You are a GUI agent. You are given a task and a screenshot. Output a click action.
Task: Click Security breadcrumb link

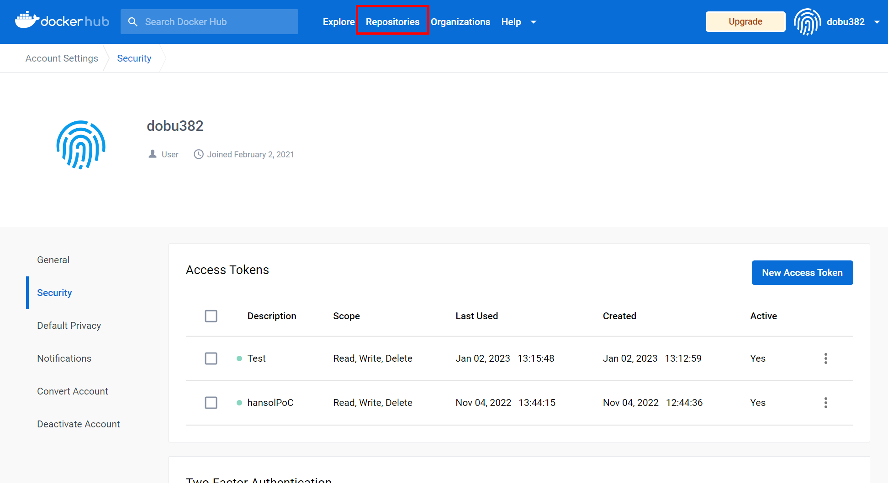(134, 58)
